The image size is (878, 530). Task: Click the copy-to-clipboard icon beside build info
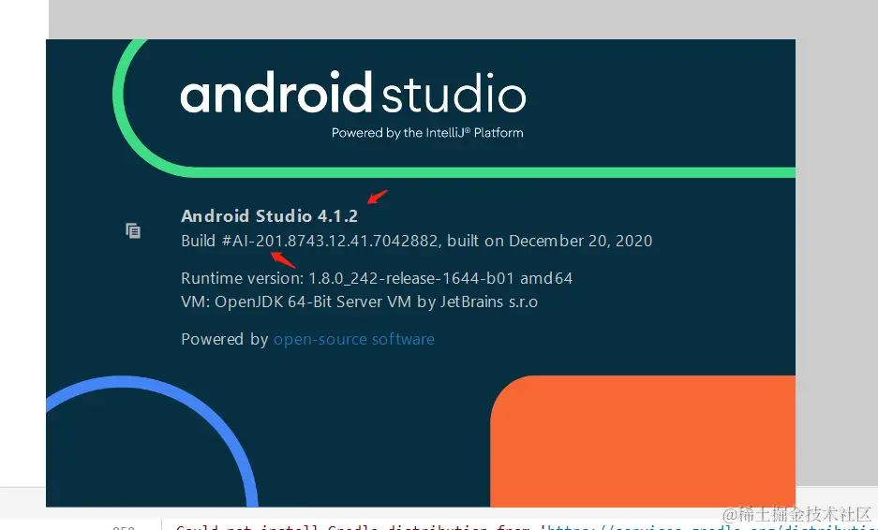(x=133, y=230)
